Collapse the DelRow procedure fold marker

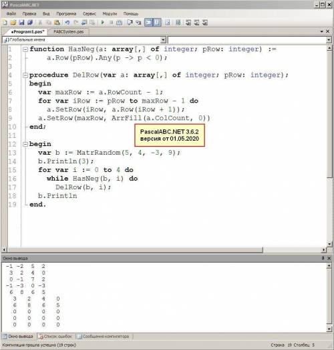coord(25,75)
